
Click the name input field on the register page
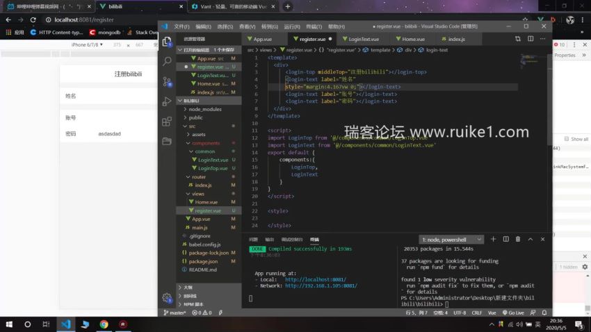click(x=127, y=96)
